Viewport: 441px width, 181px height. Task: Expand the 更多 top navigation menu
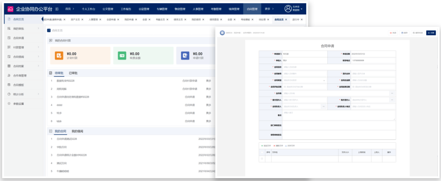[269, 9]
